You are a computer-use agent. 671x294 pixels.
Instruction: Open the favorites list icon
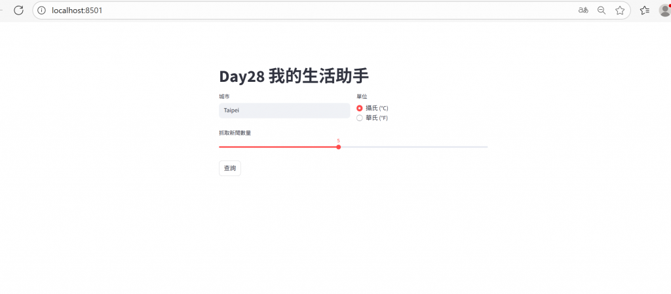pos(645,10)
